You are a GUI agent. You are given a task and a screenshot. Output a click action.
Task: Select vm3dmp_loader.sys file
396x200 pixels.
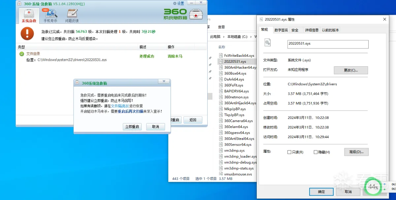tap(238, 156)
